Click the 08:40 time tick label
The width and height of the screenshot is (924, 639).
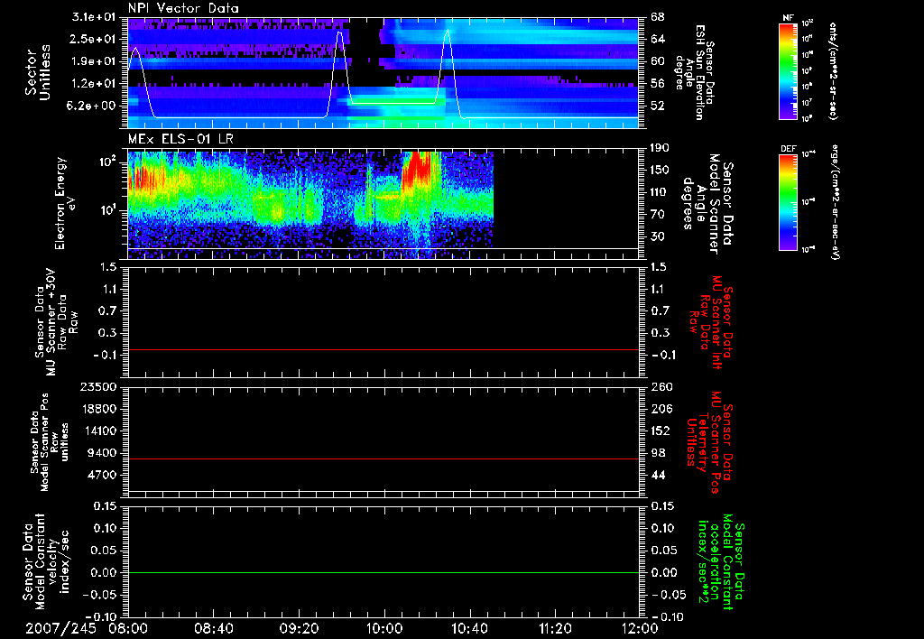213,628
